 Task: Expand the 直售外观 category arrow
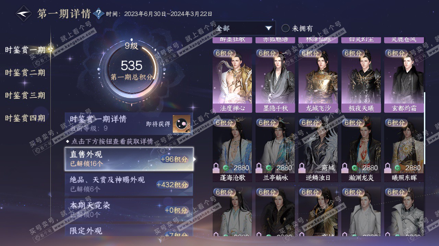[195, 159]
